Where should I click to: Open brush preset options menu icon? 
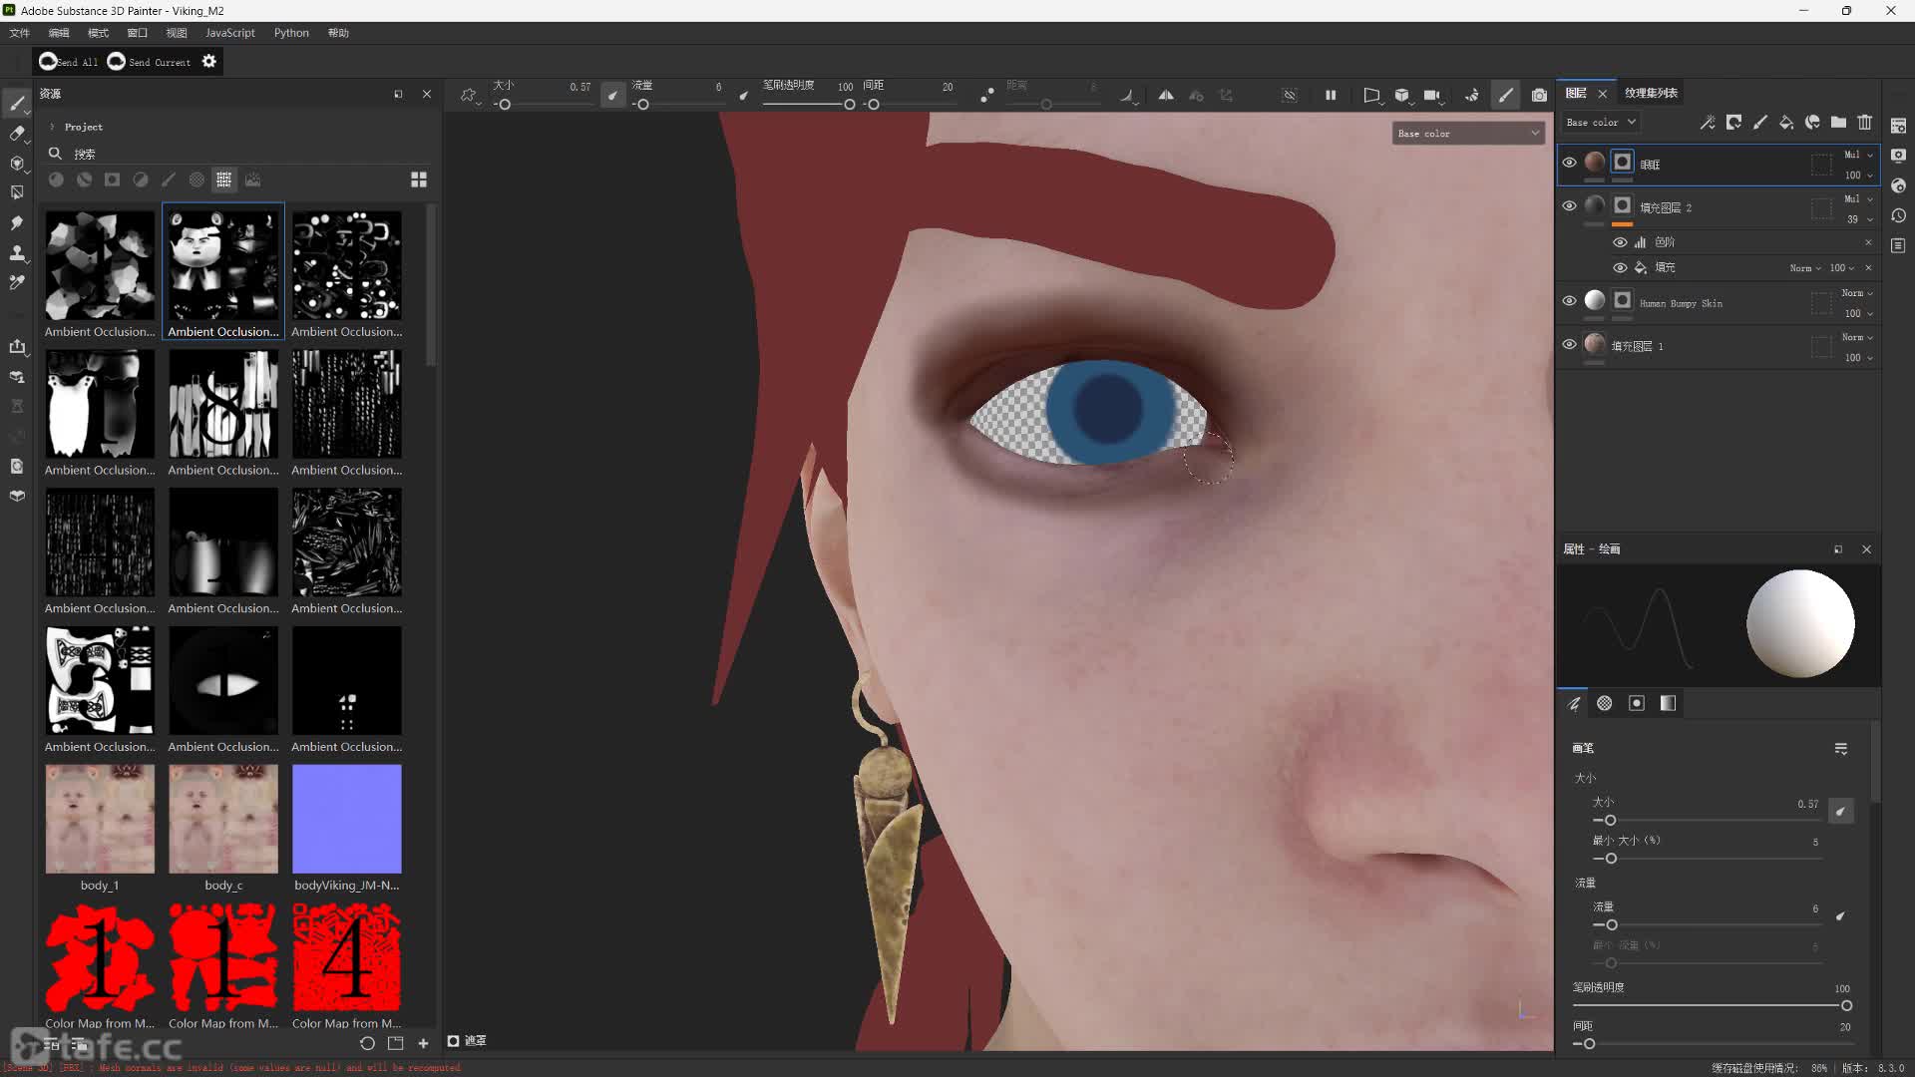pyautogui.click(x=1841, y=749)
